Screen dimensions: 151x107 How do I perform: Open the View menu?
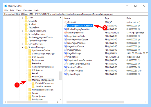click(x=19, y=10)
